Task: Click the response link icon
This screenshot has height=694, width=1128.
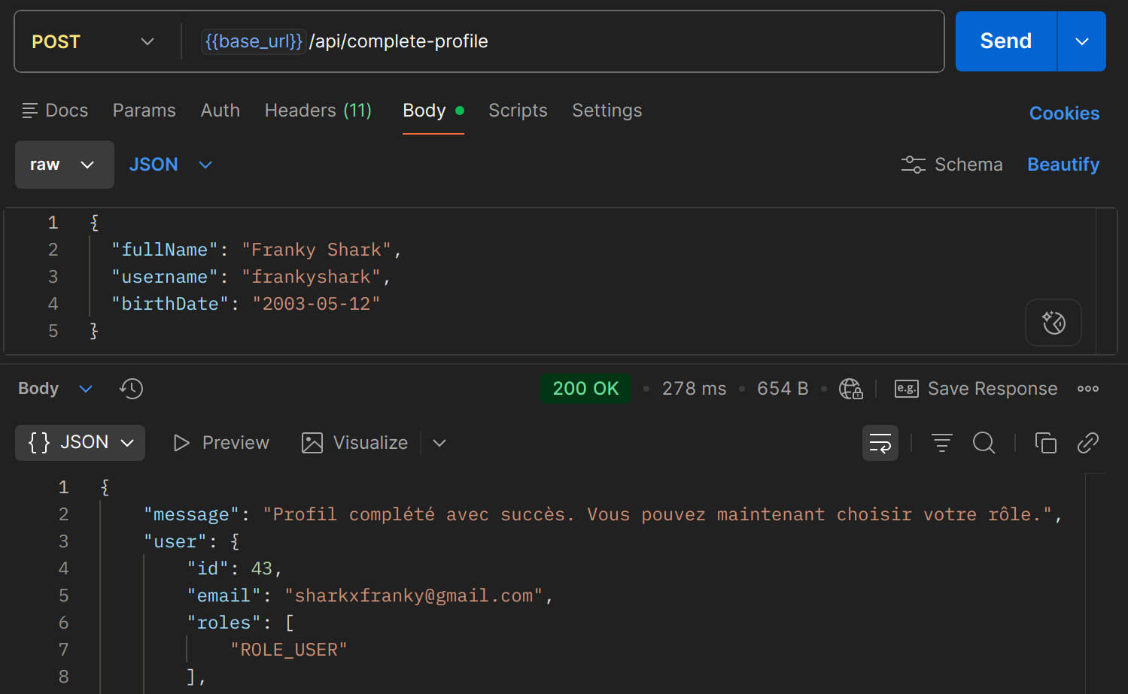Action: point(1088,443)
